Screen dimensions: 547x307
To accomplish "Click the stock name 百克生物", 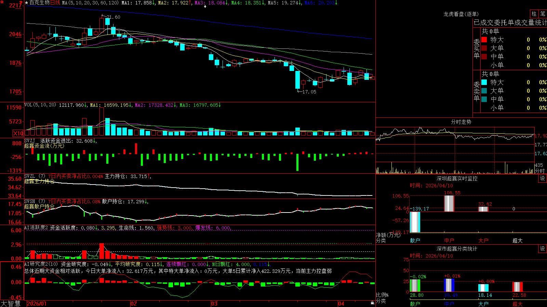I will [x=40, y=3].
